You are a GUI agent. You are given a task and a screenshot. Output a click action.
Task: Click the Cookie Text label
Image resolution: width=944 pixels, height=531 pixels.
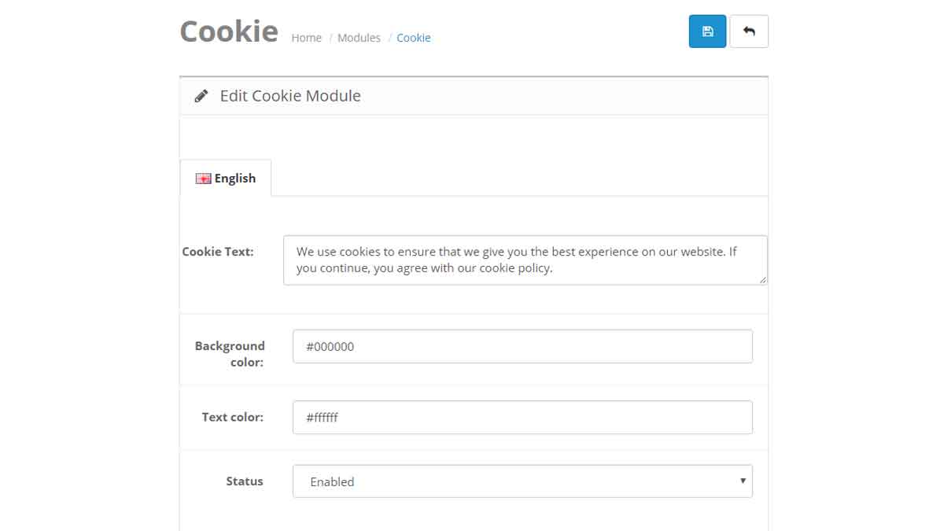218,252
